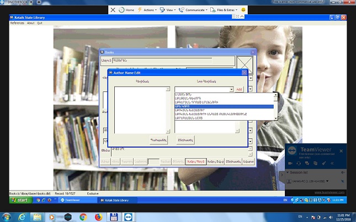Click the smiley feedback icon in TeamViewer toolbar

coord(243,10)
